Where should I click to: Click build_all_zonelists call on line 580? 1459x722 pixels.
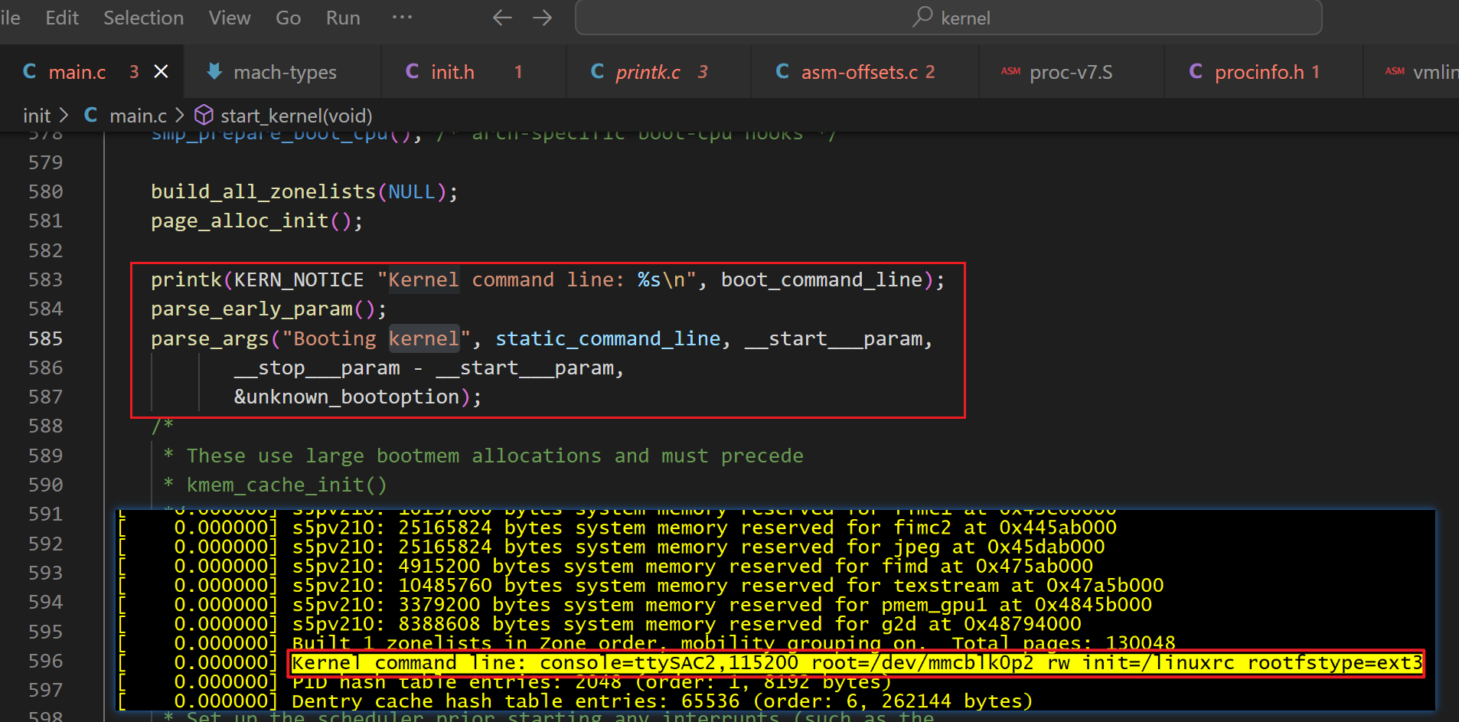[263, 191]
